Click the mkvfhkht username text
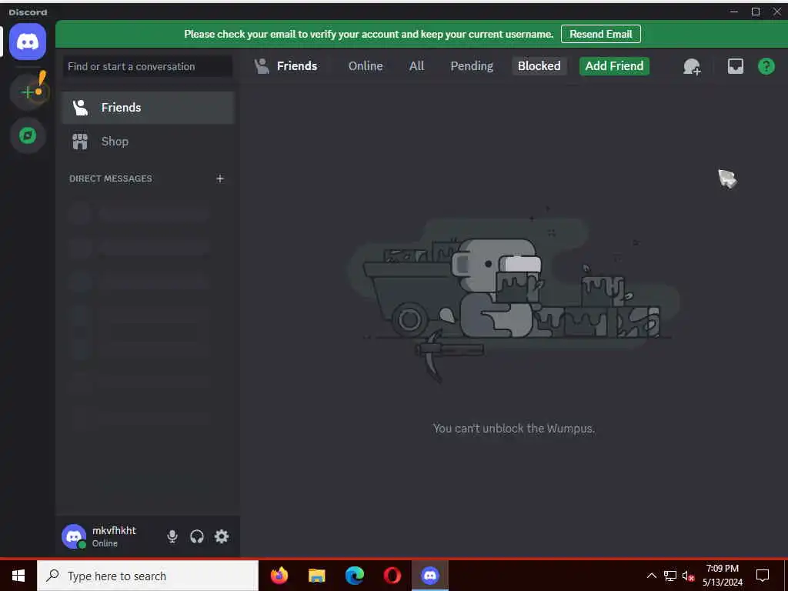Image resolution: width=788 pixels, height=591 pixels. pyautogui.click(x=114, y=531)
